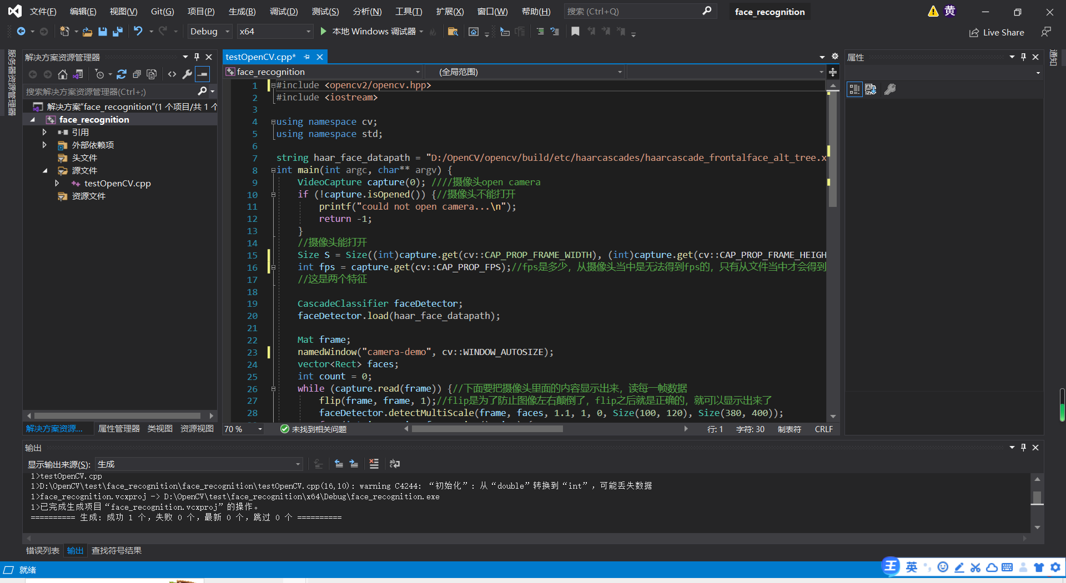
Task: Click the search box 搜索 (Ctrl+Q)
Action: (638, 12)
